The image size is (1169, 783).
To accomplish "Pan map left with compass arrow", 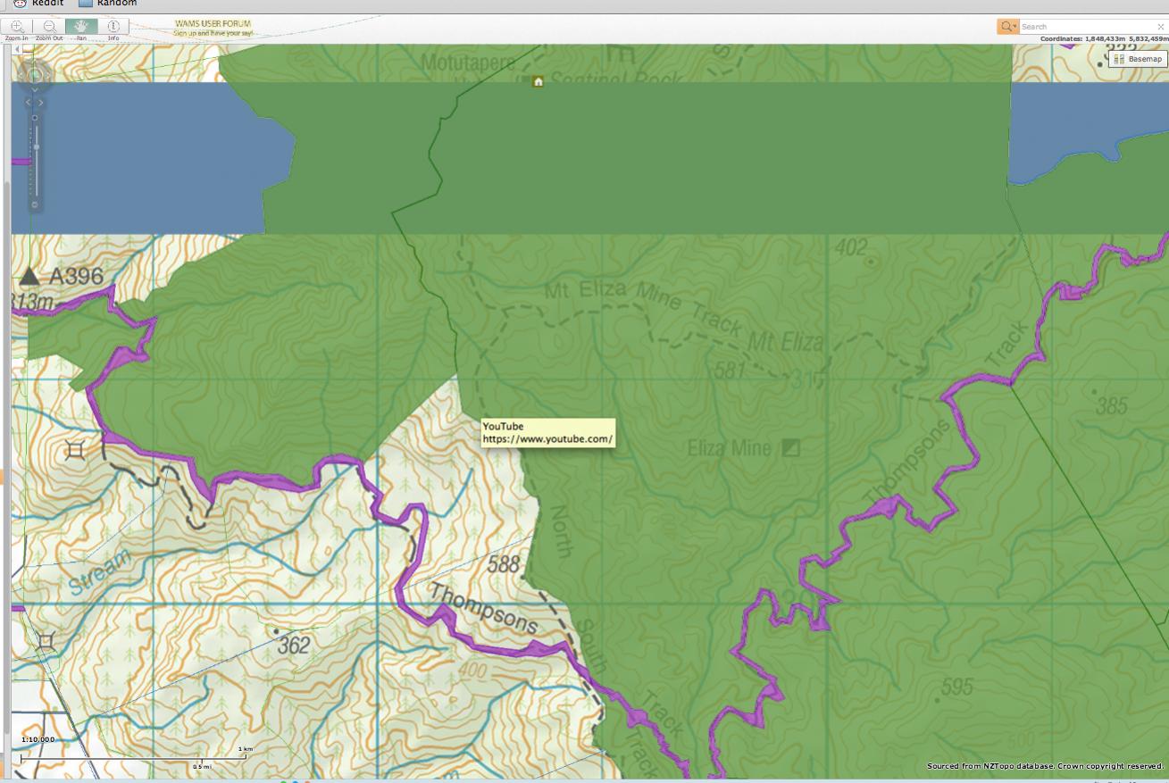I will pyautogui.click(x=21, y=74).
